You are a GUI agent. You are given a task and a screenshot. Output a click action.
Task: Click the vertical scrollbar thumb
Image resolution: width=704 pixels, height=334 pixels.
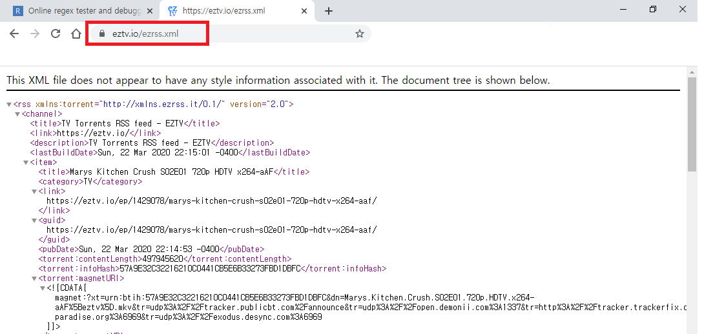[692, 123]
